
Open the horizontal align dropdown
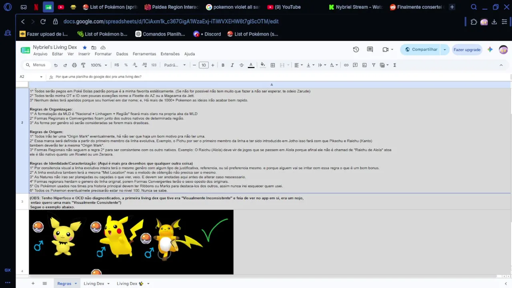[x=298, y=65]
